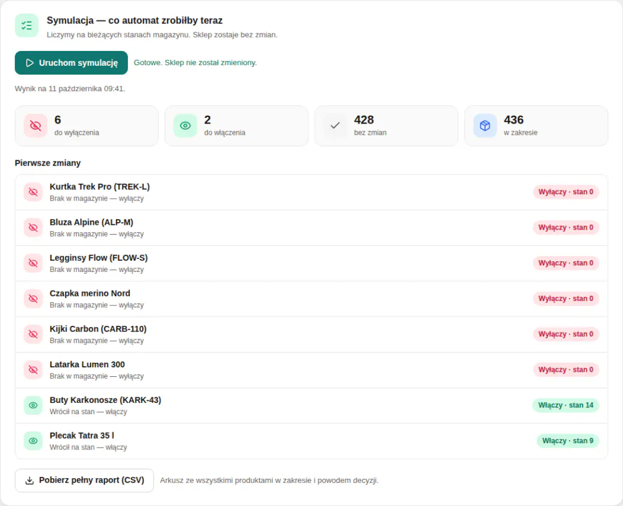
Task: Click the eye icon for Plecak Tatra 35 l
Action: 33,441
